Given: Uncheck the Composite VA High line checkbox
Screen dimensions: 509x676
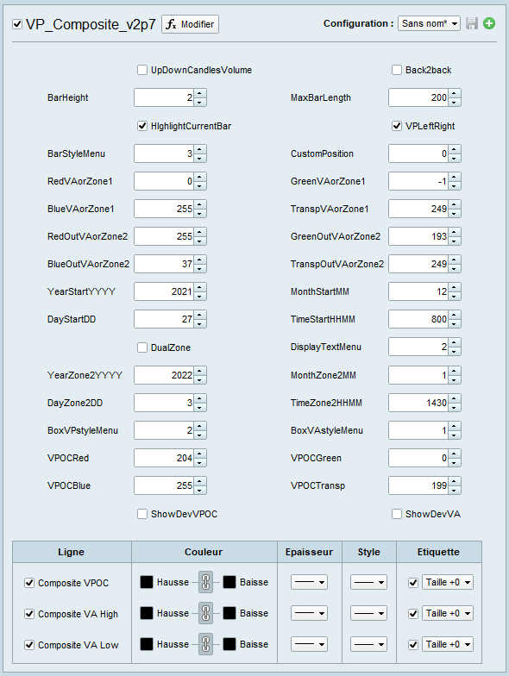Looking at the screenshot, I should [x=29, y=614].
